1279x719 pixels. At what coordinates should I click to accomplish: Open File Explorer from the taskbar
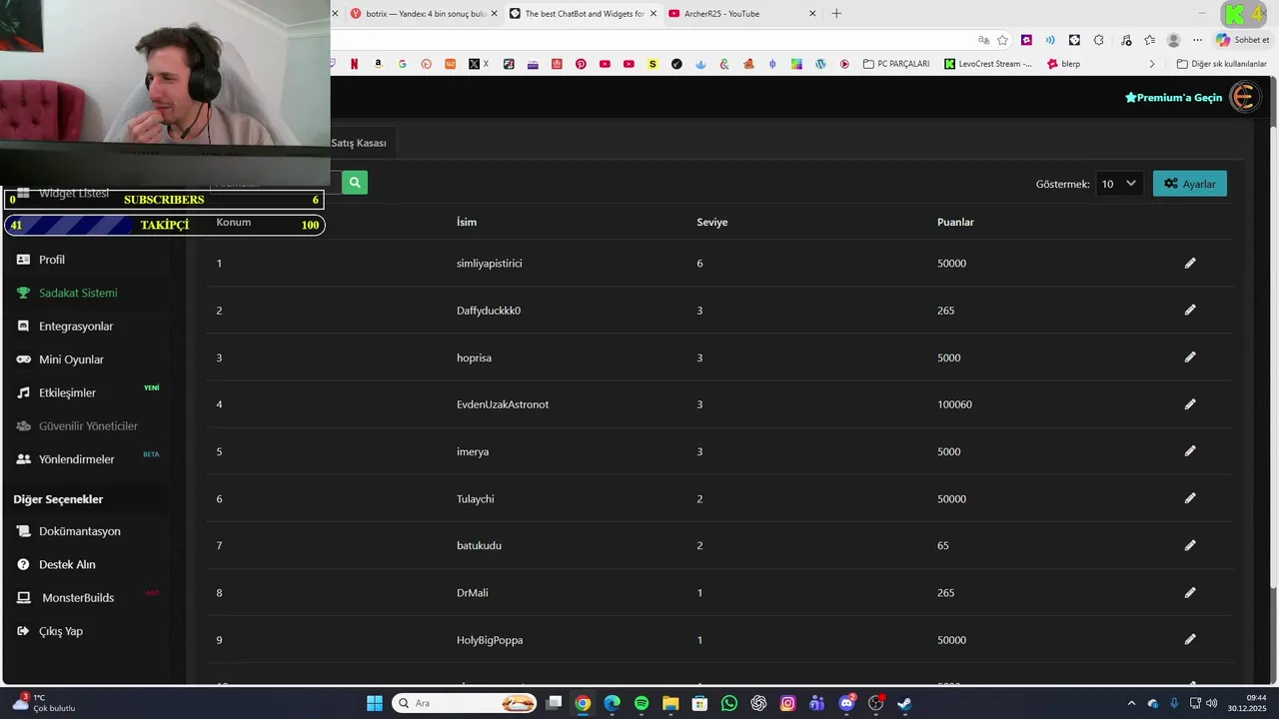[670, 703]
